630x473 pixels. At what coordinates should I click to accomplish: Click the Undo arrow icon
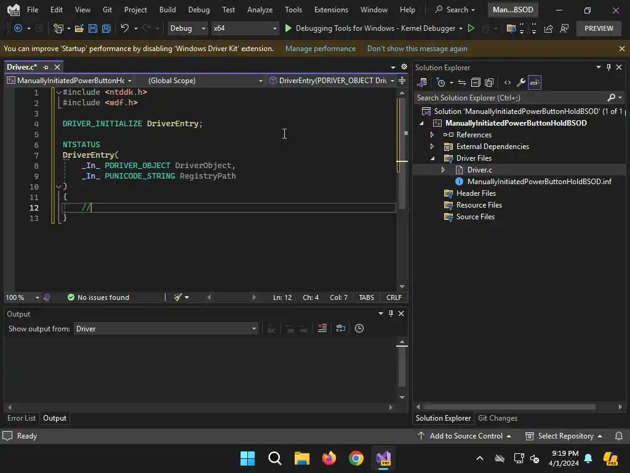(x=125, y=28)
